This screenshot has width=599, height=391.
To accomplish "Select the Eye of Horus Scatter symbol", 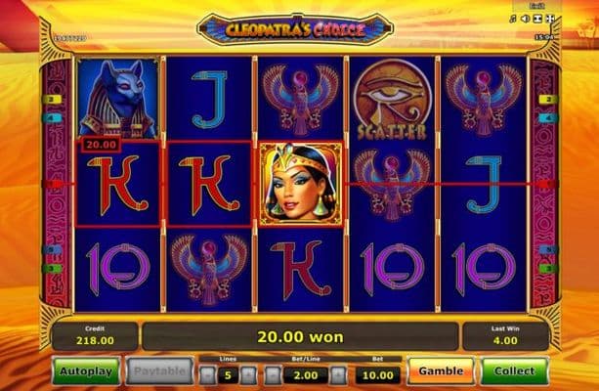I will [x=392, y=100].
